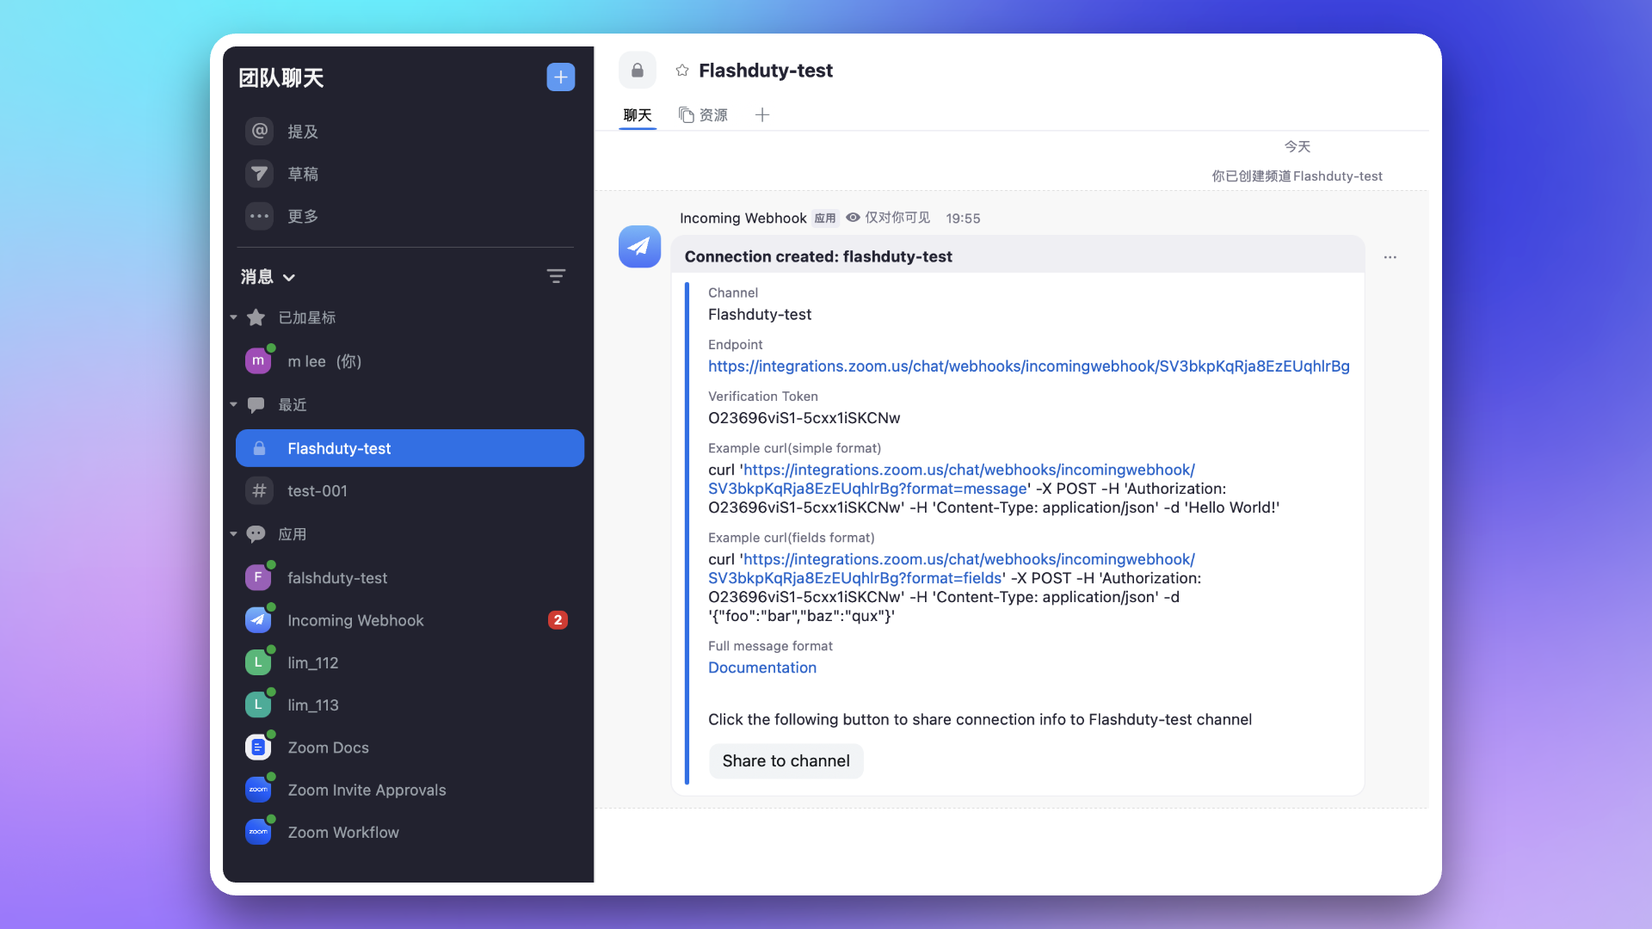Open the mentions @ icon
Viewport: 1652px width, 929px height.
click(x=259, y=132)
